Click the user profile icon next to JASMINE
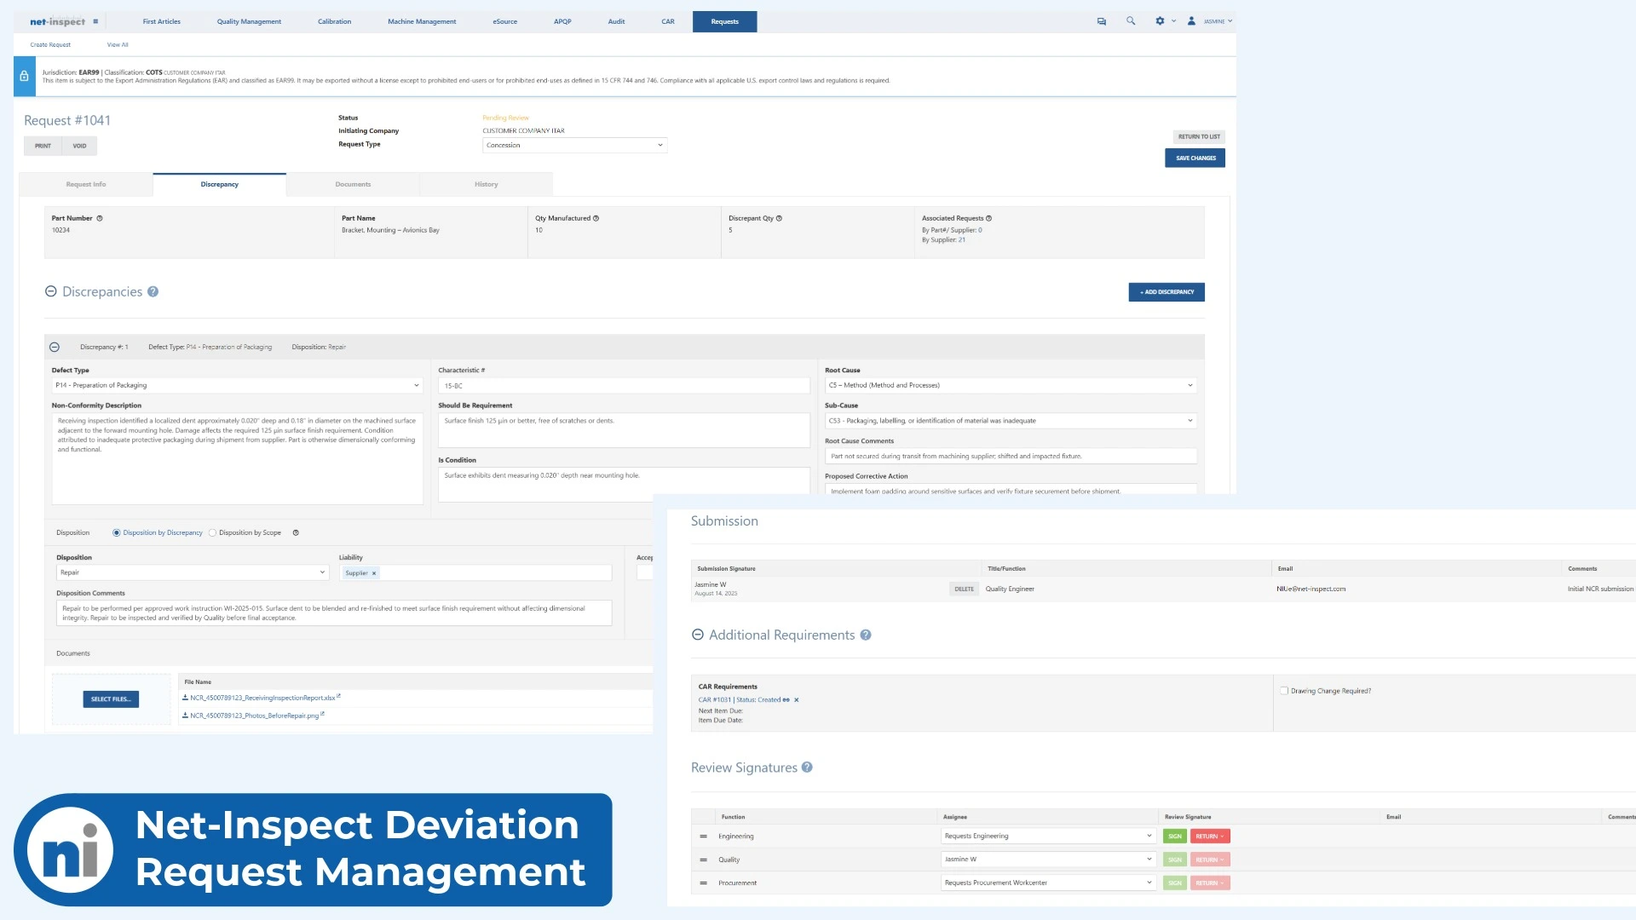The image size is (1636, 920). pos(1190,20)
